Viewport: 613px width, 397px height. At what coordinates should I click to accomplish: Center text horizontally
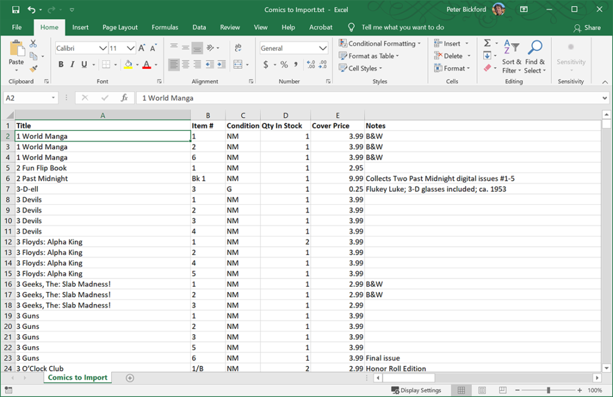click(x=186, y=65)
